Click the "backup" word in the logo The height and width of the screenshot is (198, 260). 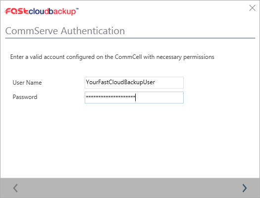click(62, 11)
